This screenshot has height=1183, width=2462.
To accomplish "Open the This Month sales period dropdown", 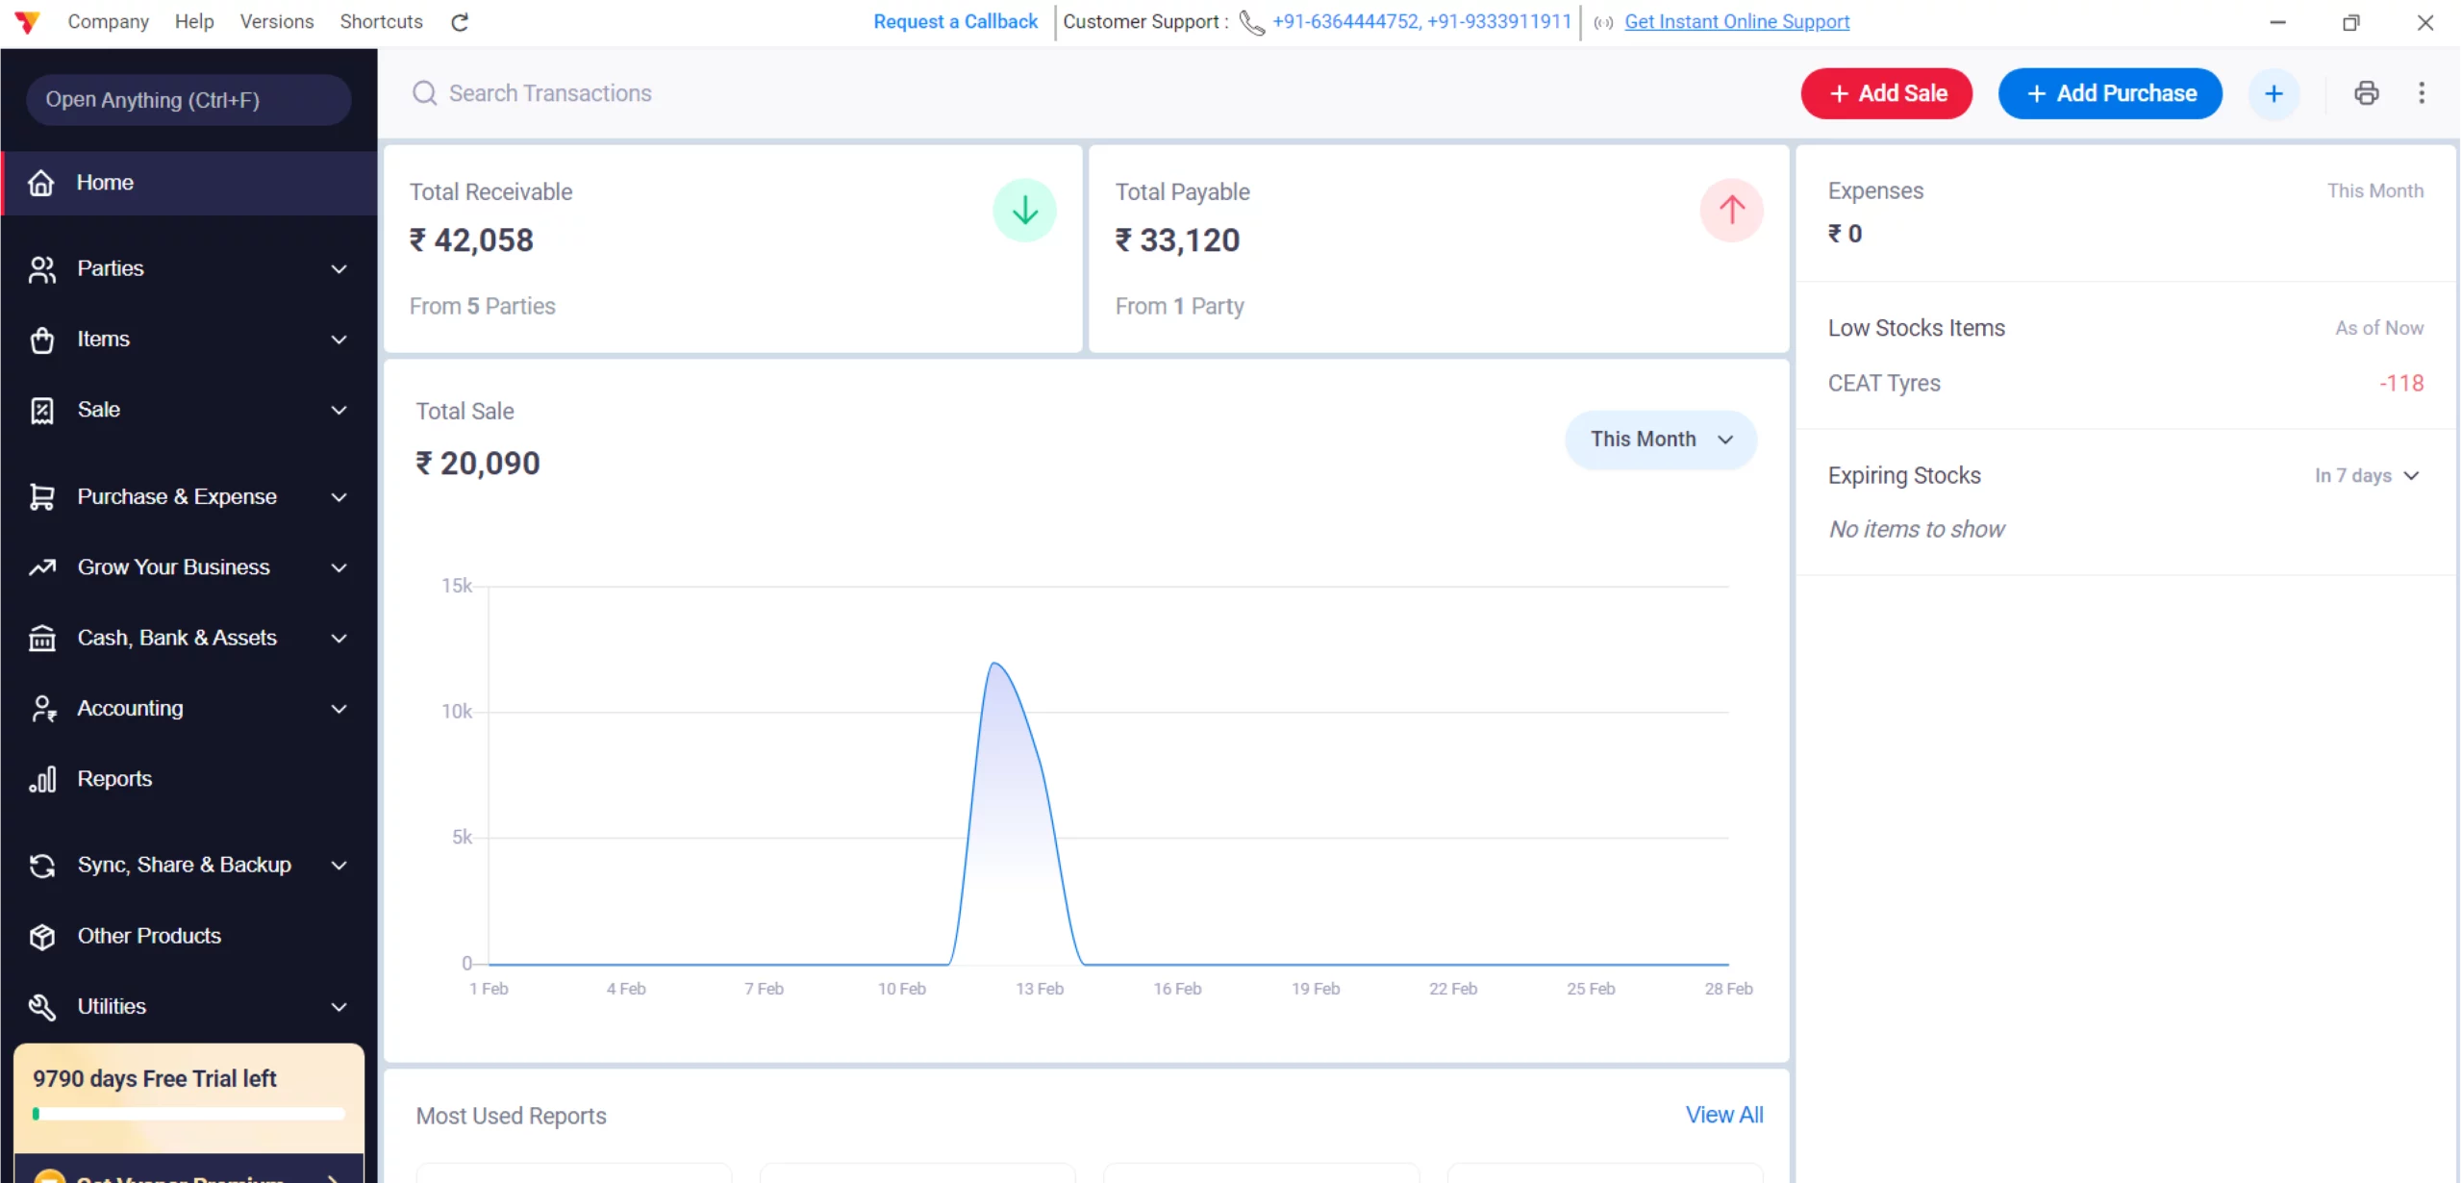I will (1661, 440).
